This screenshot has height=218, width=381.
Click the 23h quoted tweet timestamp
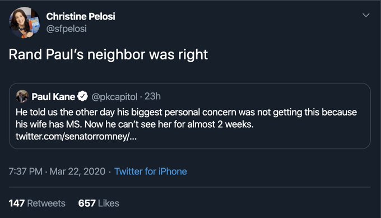[x=152, y=96]
